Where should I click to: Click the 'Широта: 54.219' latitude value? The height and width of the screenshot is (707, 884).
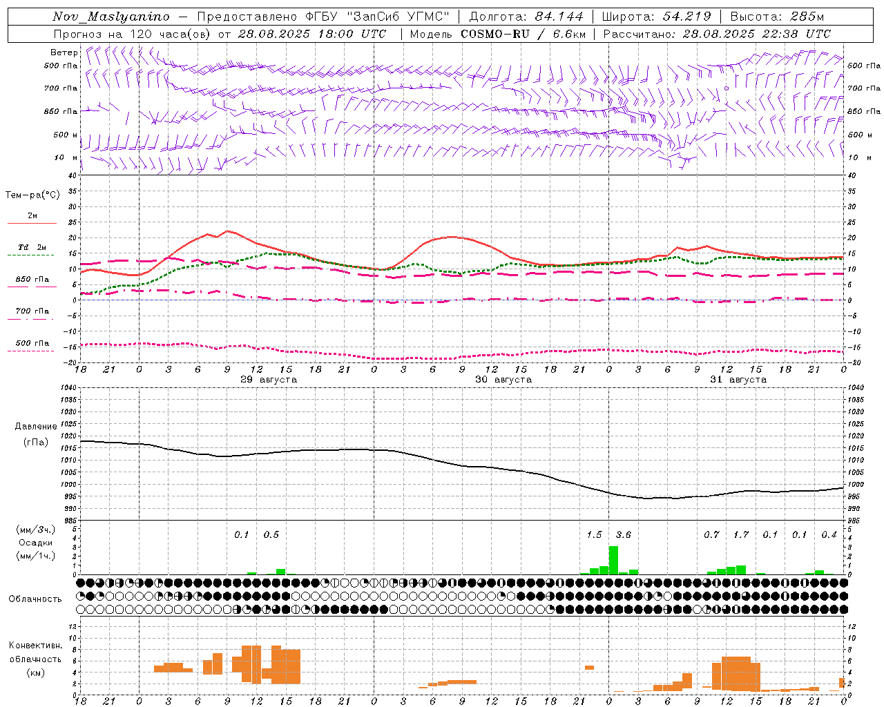[x=657, y=17]
